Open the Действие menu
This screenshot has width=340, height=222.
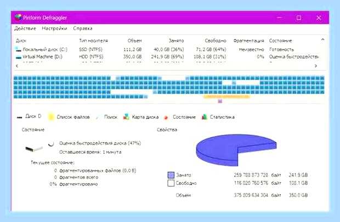(x=25, y=28)
